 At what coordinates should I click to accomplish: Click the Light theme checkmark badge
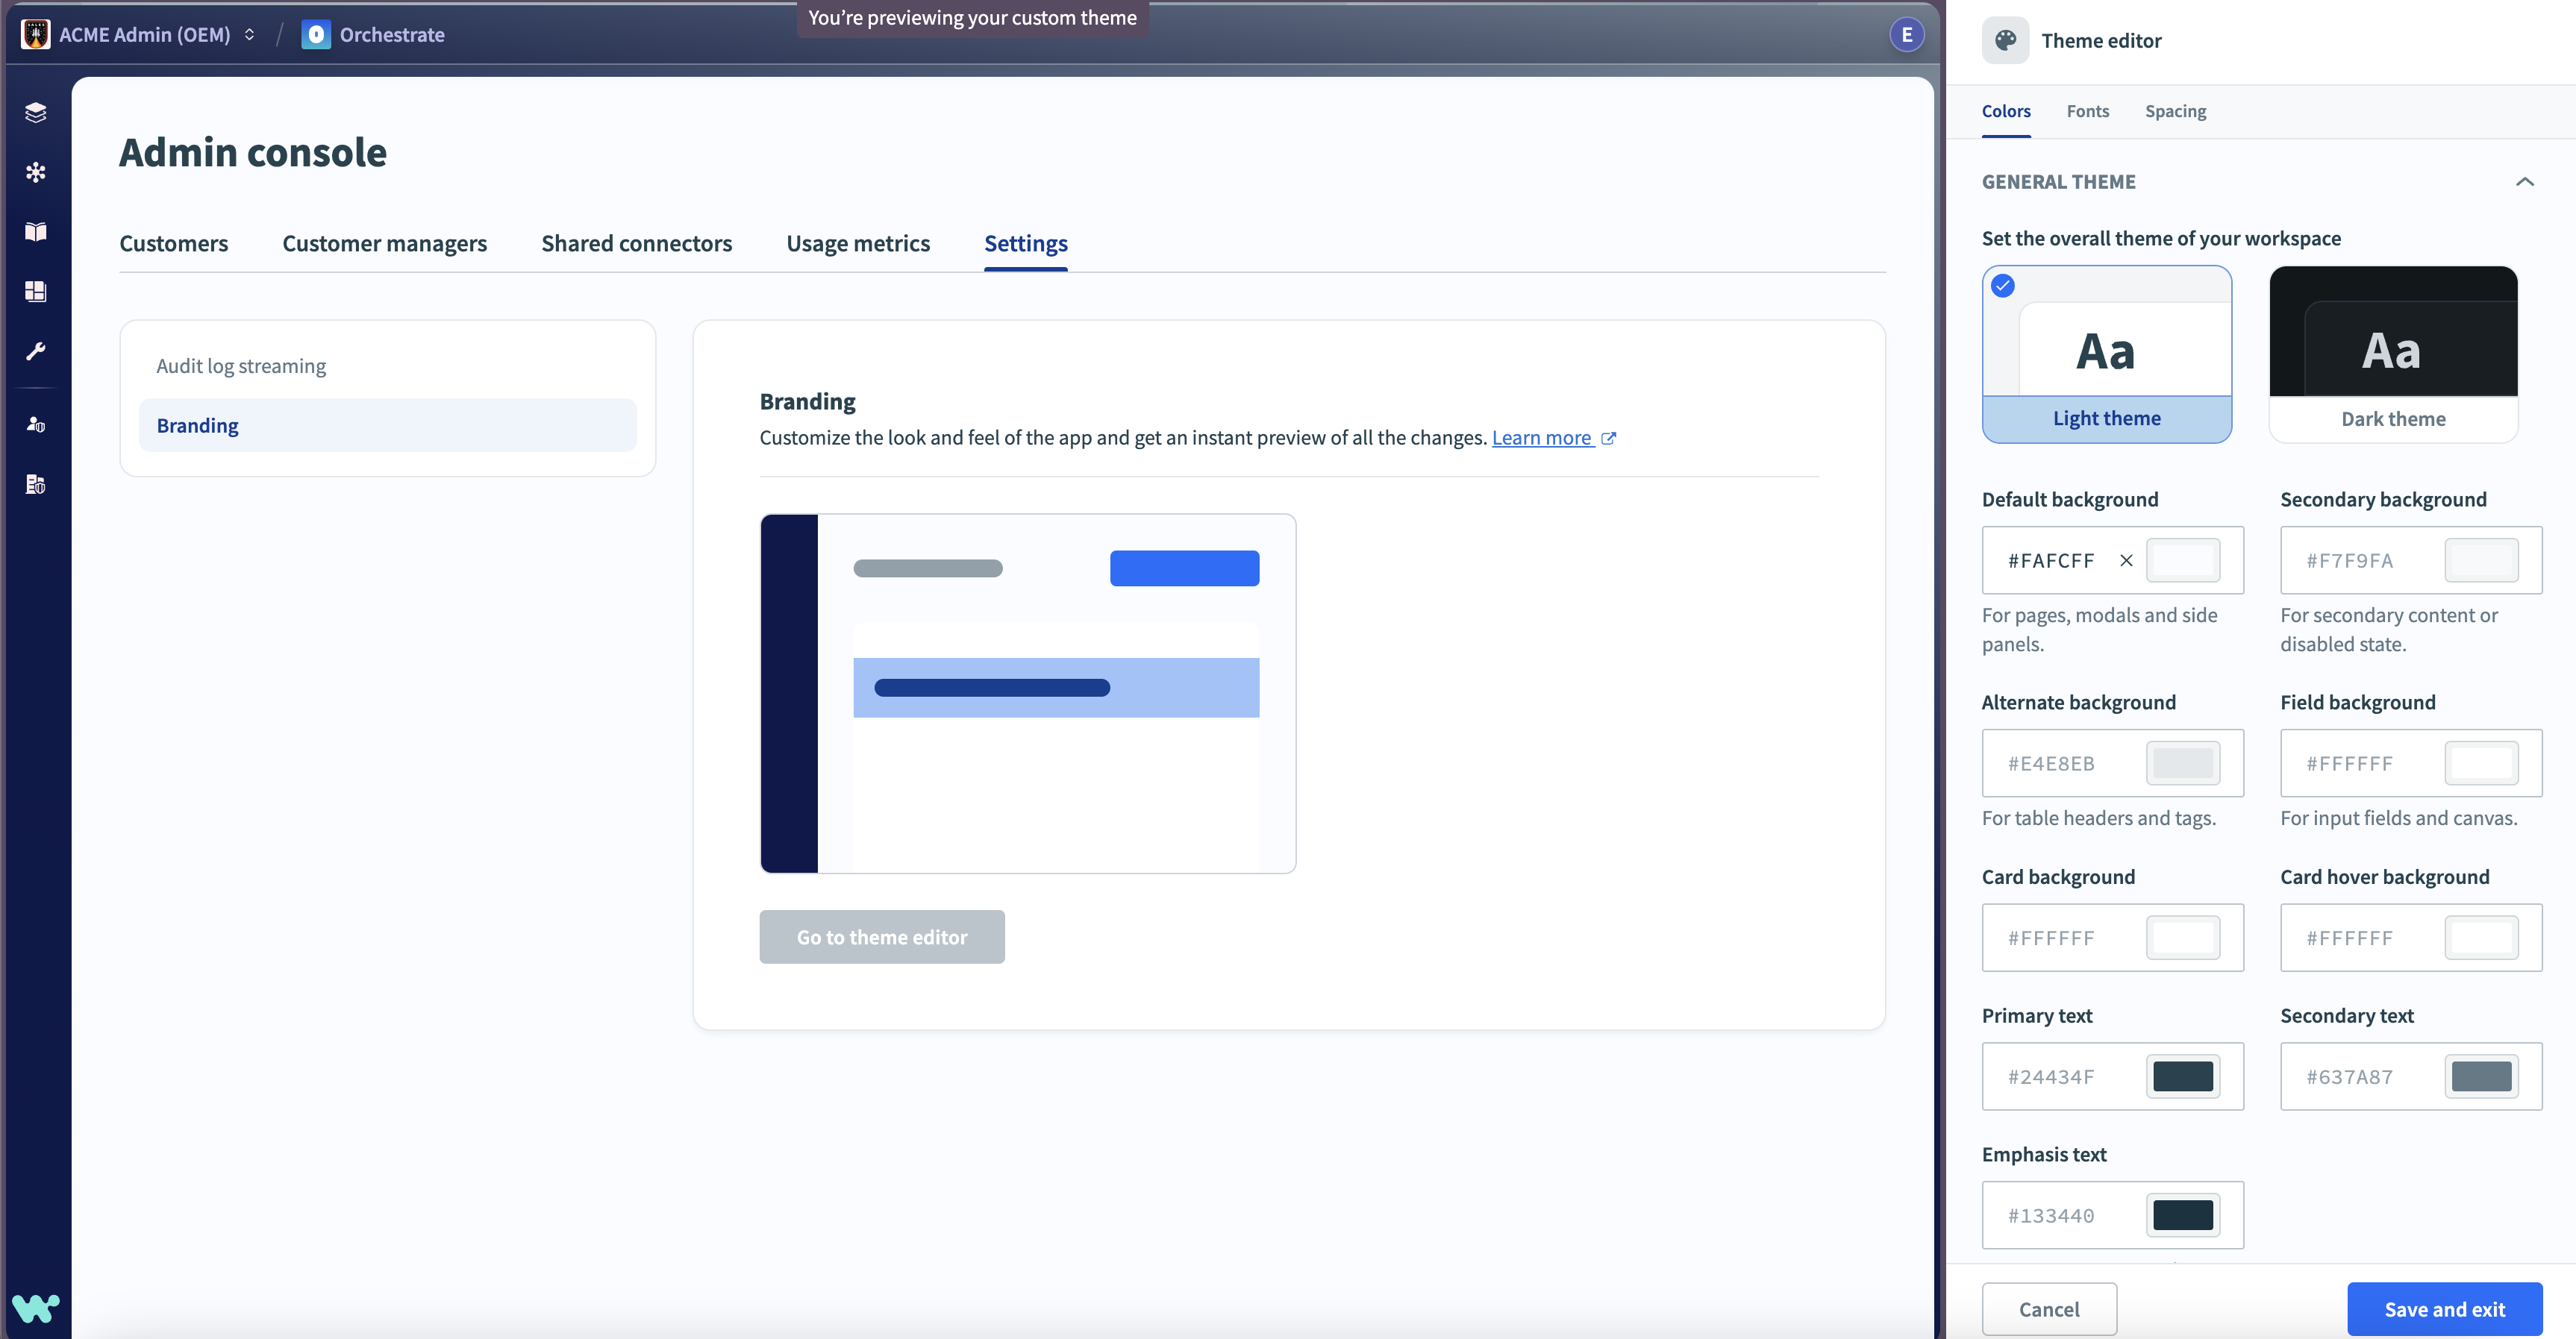tap(2002, 286)
